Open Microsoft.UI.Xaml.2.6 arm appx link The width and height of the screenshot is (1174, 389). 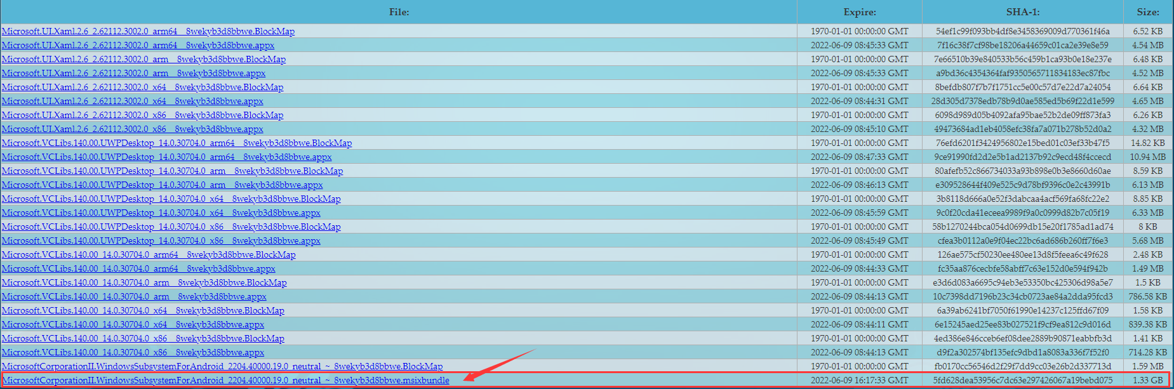(x=133, y=73)
